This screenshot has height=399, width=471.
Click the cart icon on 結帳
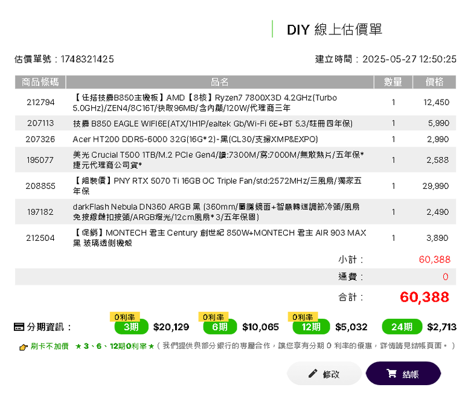pyautogui.click(x=391, y=374)
